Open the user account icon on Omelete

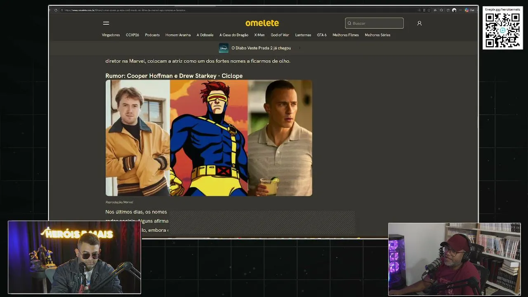click(419, 23)
